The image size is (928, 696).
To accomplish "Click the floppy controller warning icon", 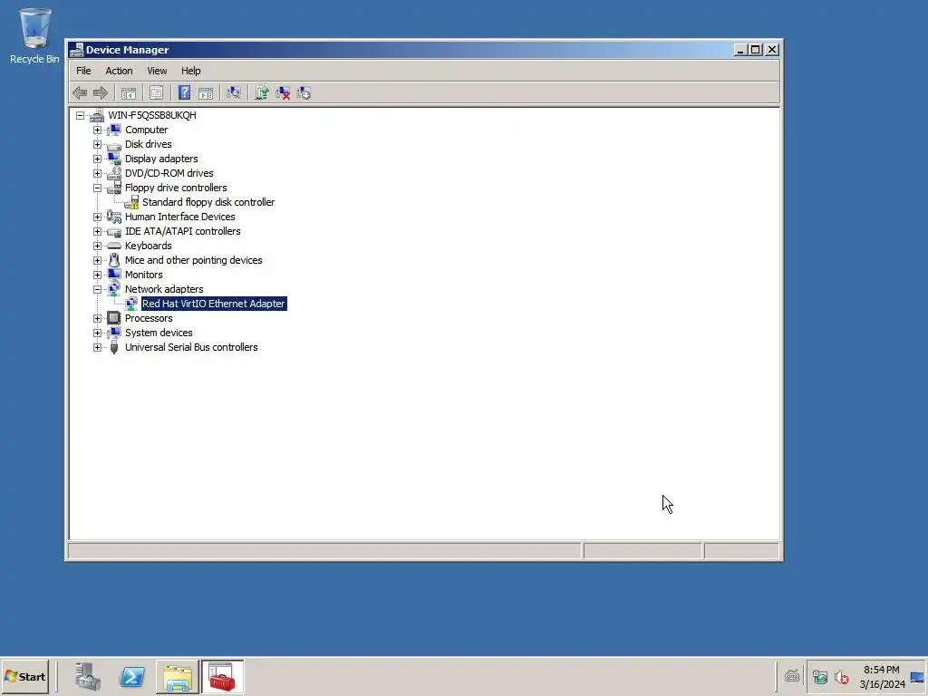I will [131, 202].
